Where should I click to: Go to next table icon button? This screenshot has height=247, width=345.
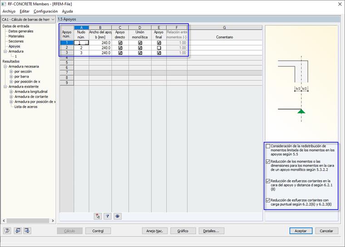click(27, 231)
